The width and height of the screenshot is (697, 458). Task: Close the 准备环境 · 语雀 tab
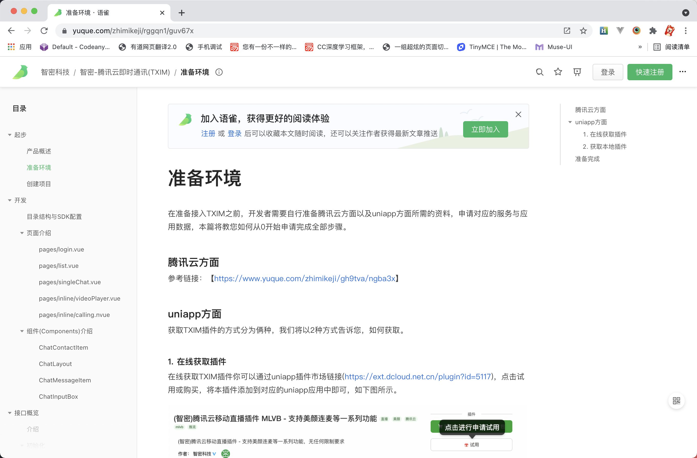(x=162, y=13)
